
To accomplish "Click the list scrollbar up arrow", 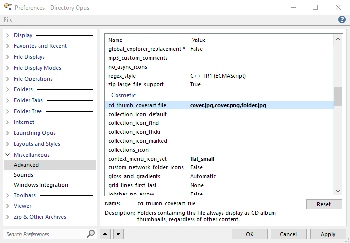I will point(338,39).
